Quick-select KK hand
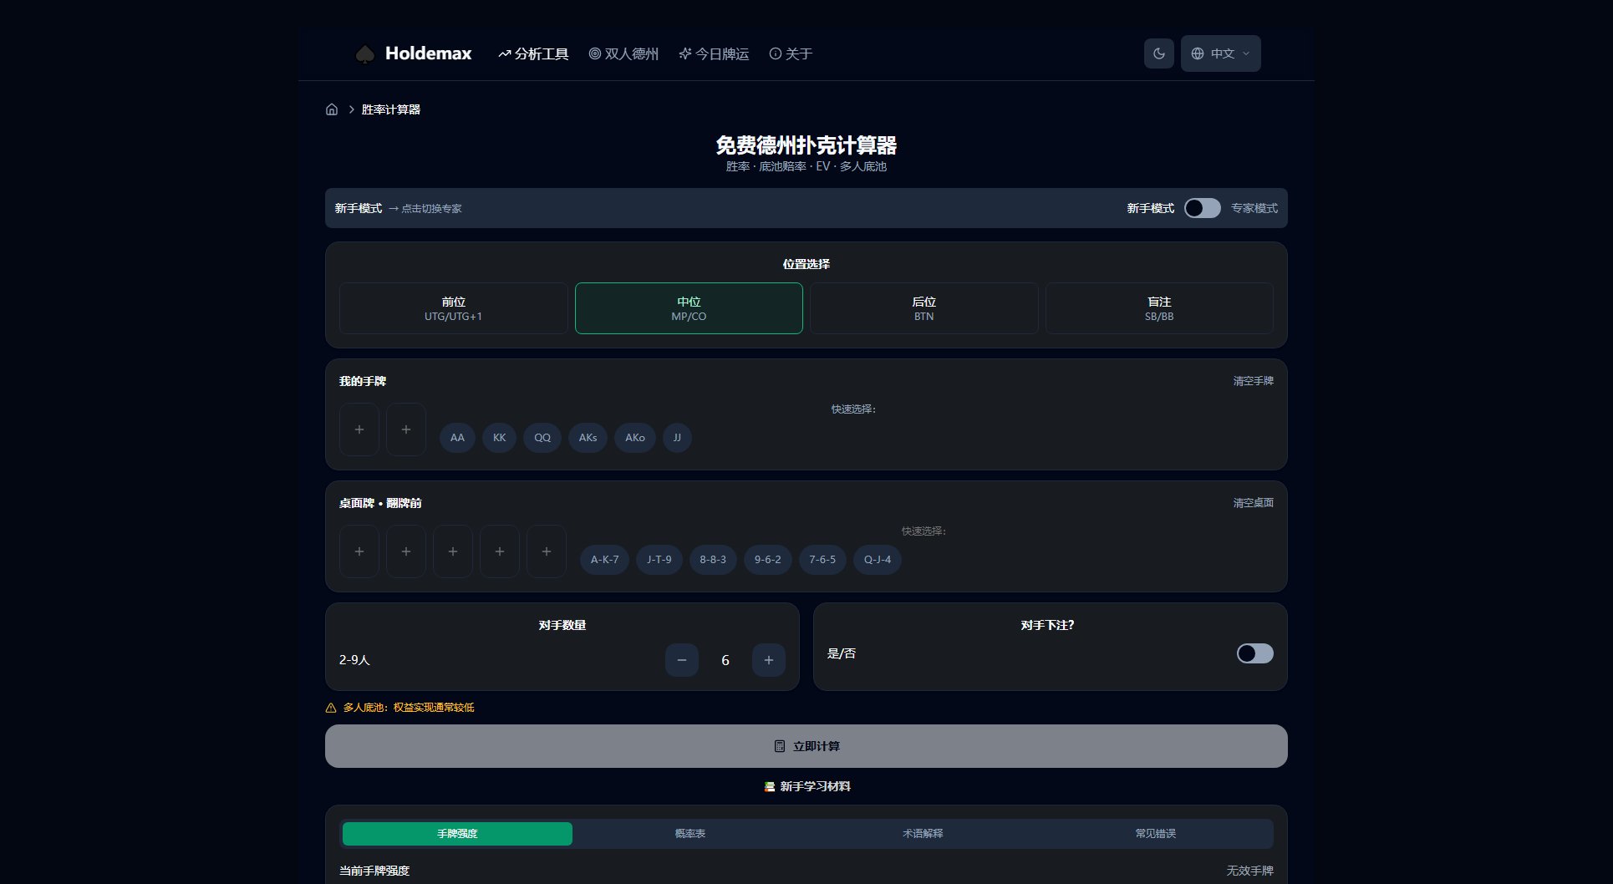1613x884 pixels. pyautogui.click(x=499, y=438)
